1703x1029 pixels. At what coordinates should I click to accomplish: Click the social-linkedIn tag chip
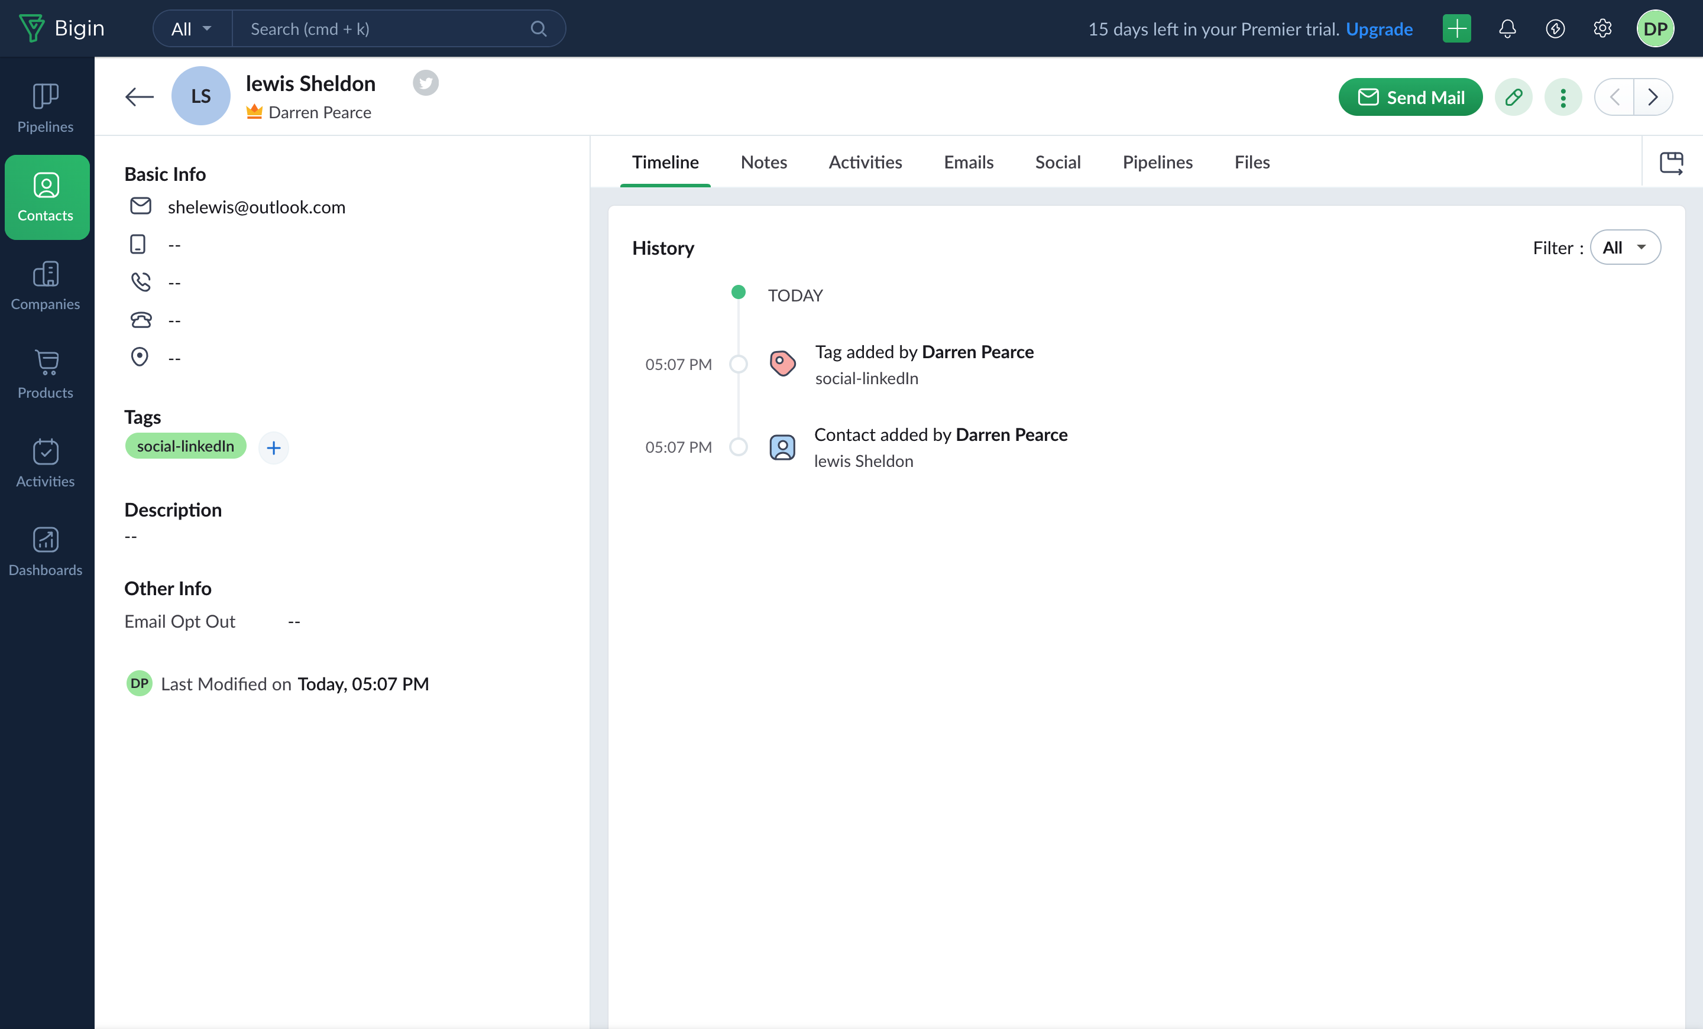click(x=185, y=446)
